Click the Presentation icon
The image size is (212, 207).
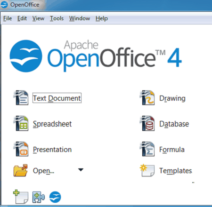21,149
